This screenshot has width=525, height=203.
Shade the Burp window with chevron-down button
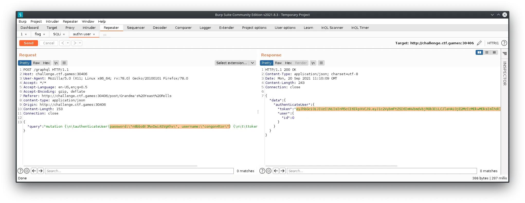[492, 15]
